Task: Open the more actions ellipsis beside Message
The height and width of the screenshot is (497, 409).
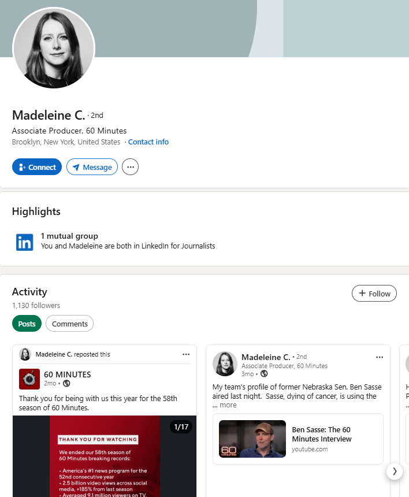Action: [x=130, y=166]
